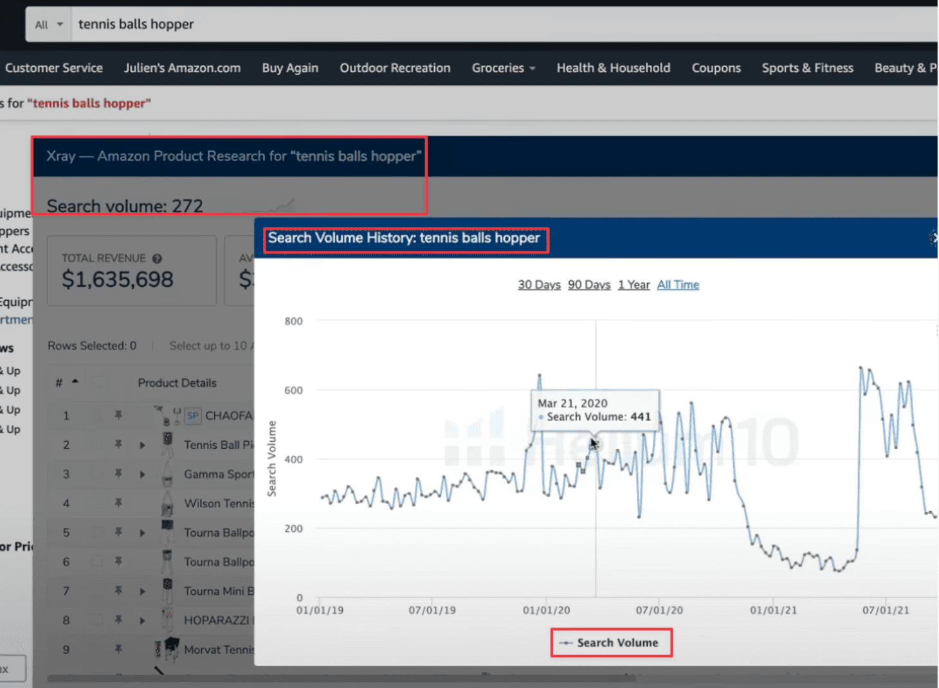
Task: Click the Total Revenue help icon
Action: (157, 258)
